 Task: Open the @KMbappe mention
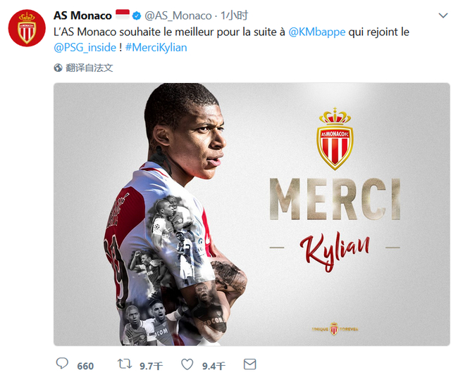pyautogui.click(x=317, y=32)
